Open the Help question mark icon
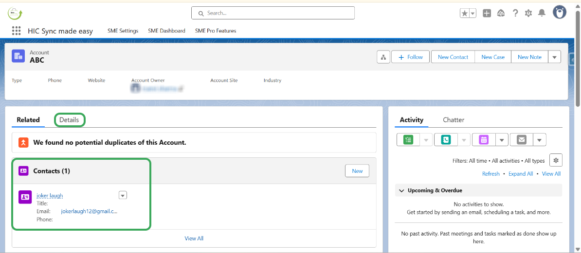The width and height of the screenshot is (581, 253). (x=515, y=13)
